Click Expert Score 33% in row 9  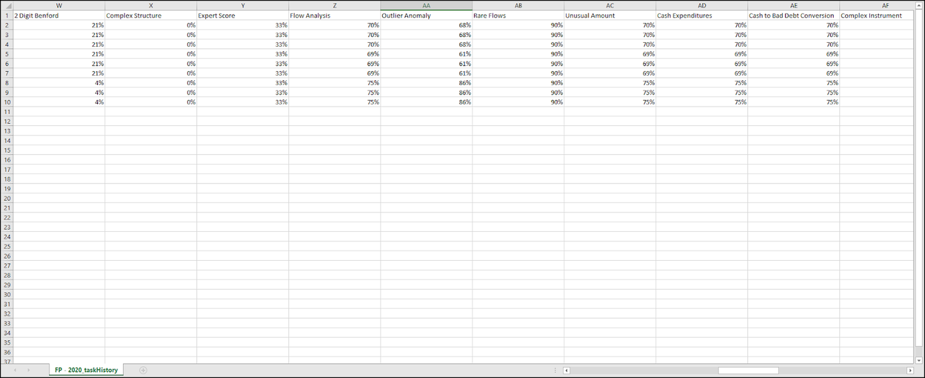243,92
